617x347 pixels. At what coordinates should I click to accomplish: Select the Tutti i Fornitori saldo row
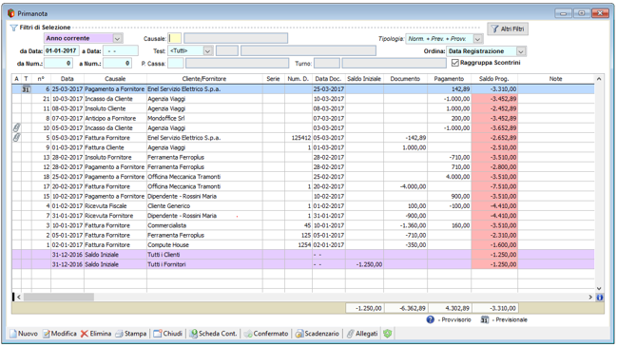click(303, 264)
